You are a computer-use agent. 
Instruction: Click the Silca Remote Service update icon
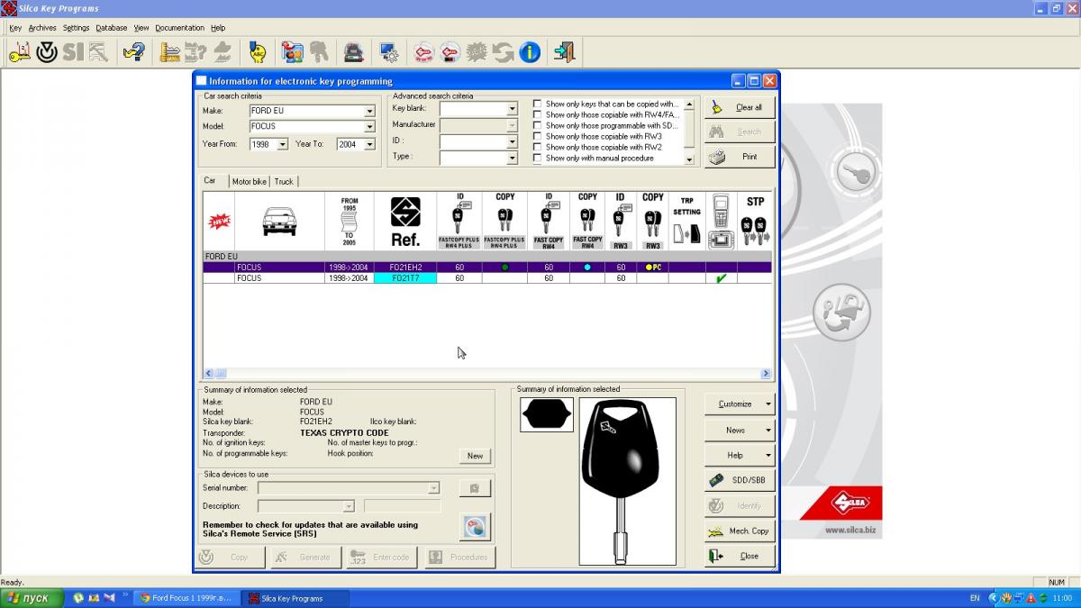474,526
